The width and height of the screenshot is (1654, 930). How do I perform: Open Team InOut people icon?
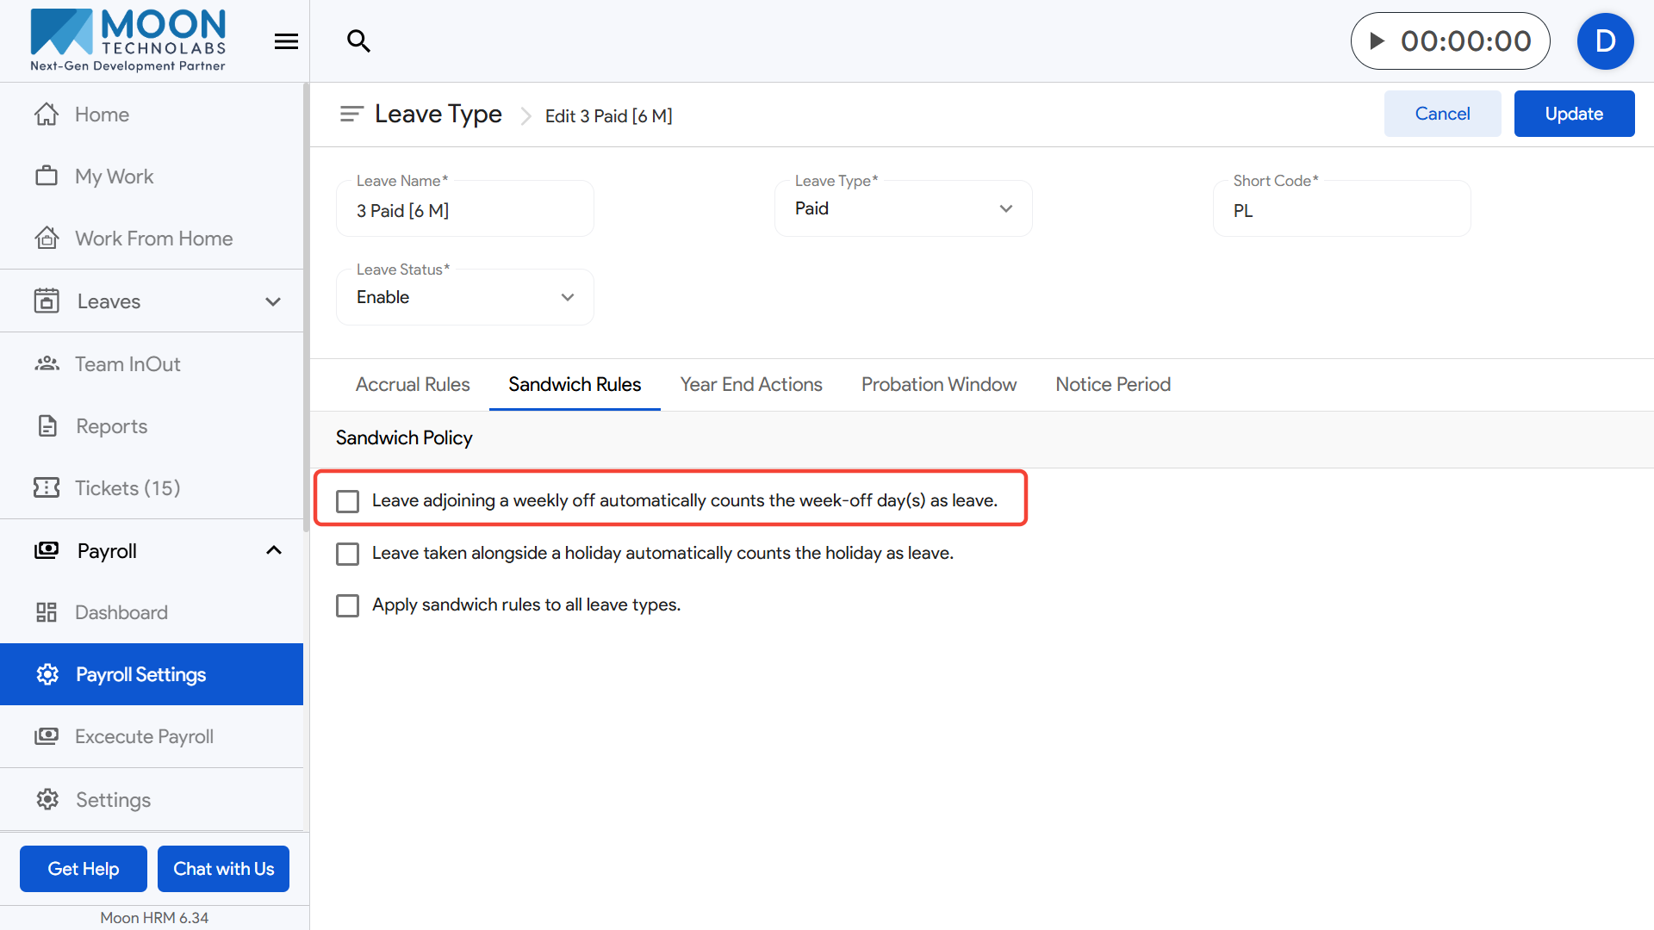click(47, 364)
